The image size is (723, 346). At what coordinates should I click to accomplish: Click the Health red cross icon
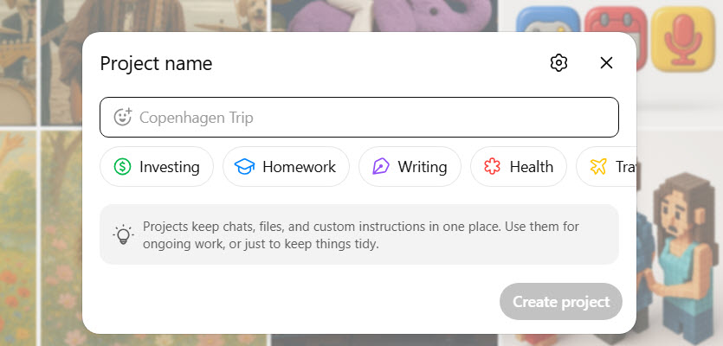pos(493,167)
